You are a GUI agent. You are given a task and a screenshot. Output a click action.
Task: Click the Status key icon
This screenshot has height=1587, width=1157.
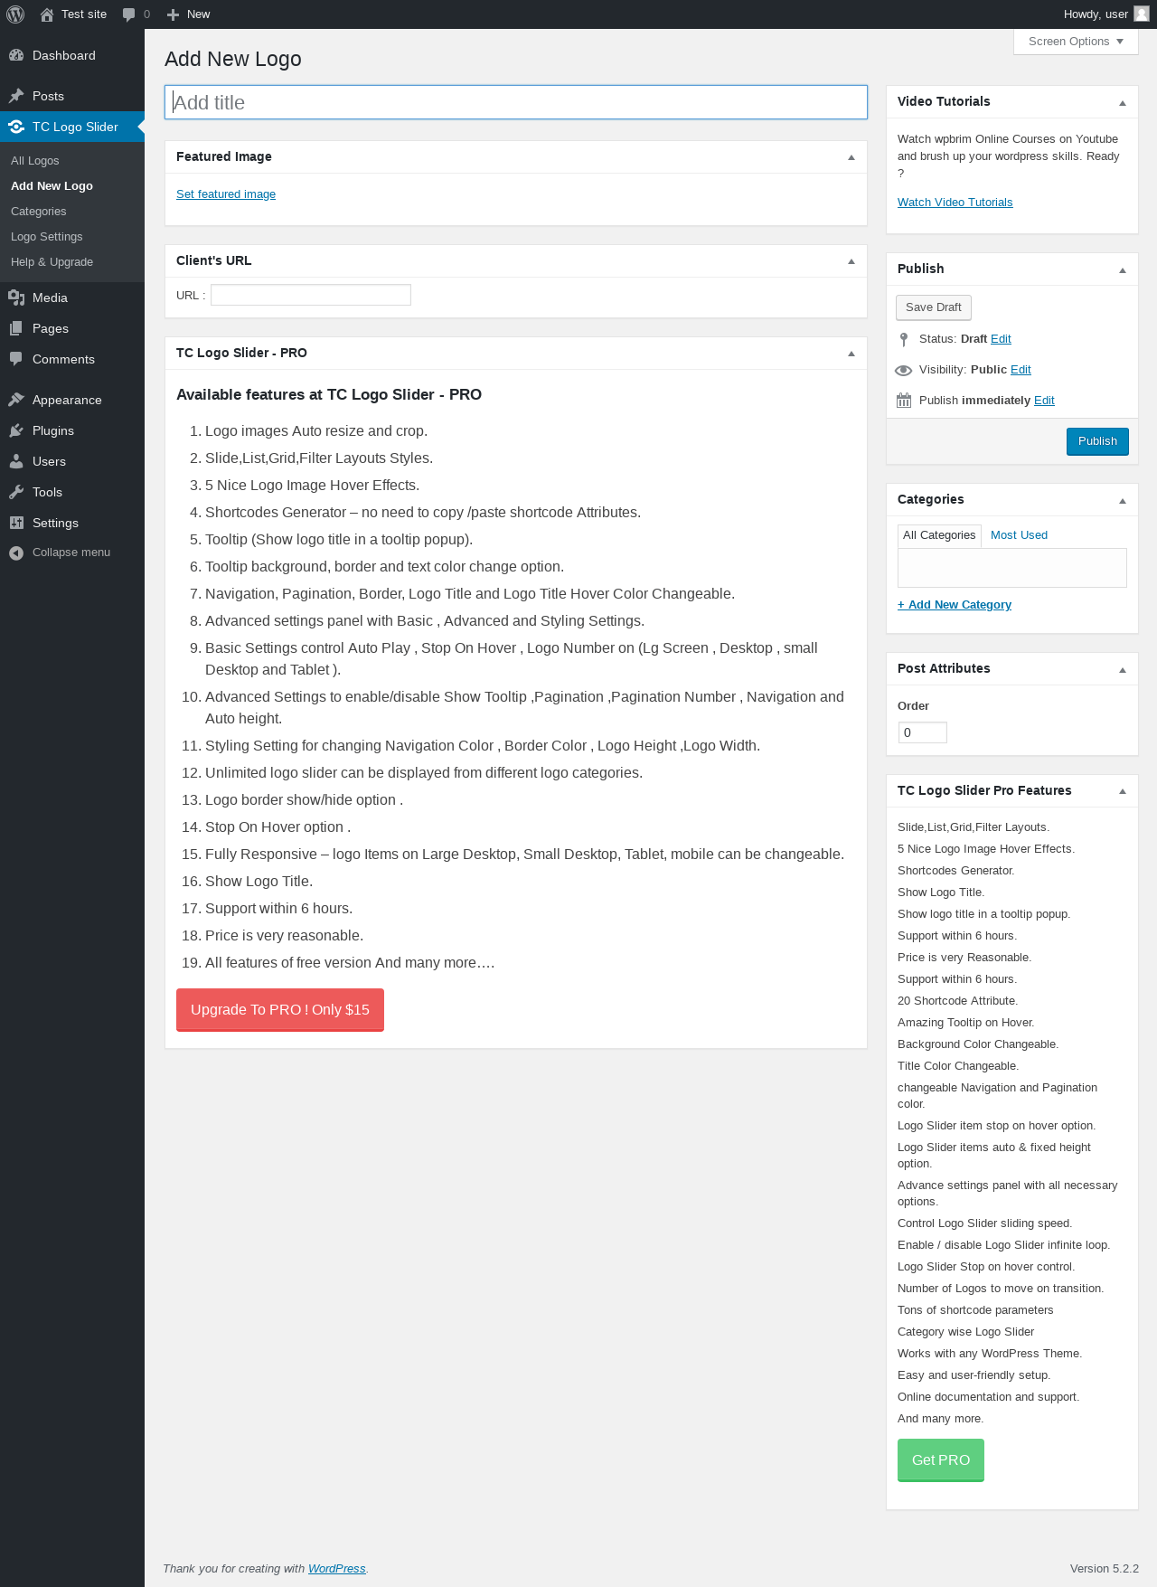click(904, 339)
